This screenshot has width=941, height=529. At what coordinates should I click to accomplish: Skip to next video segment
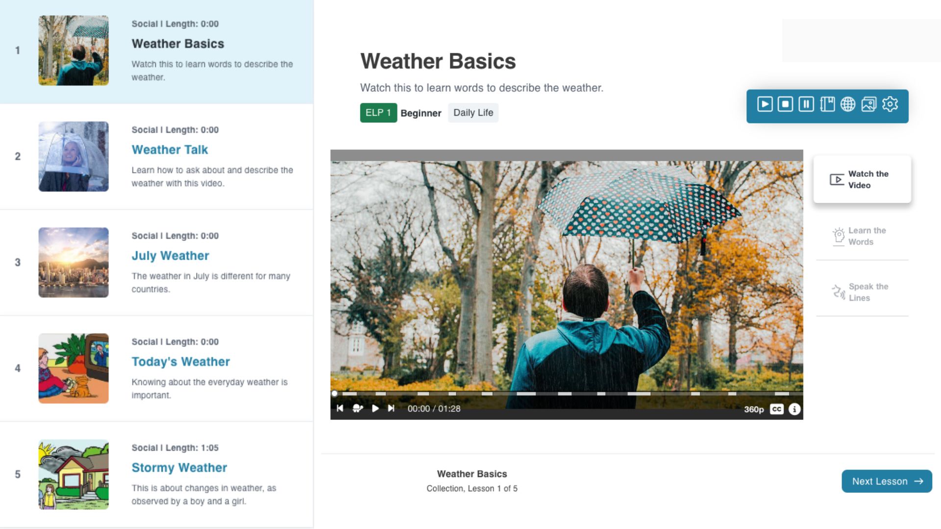point(391,408)
